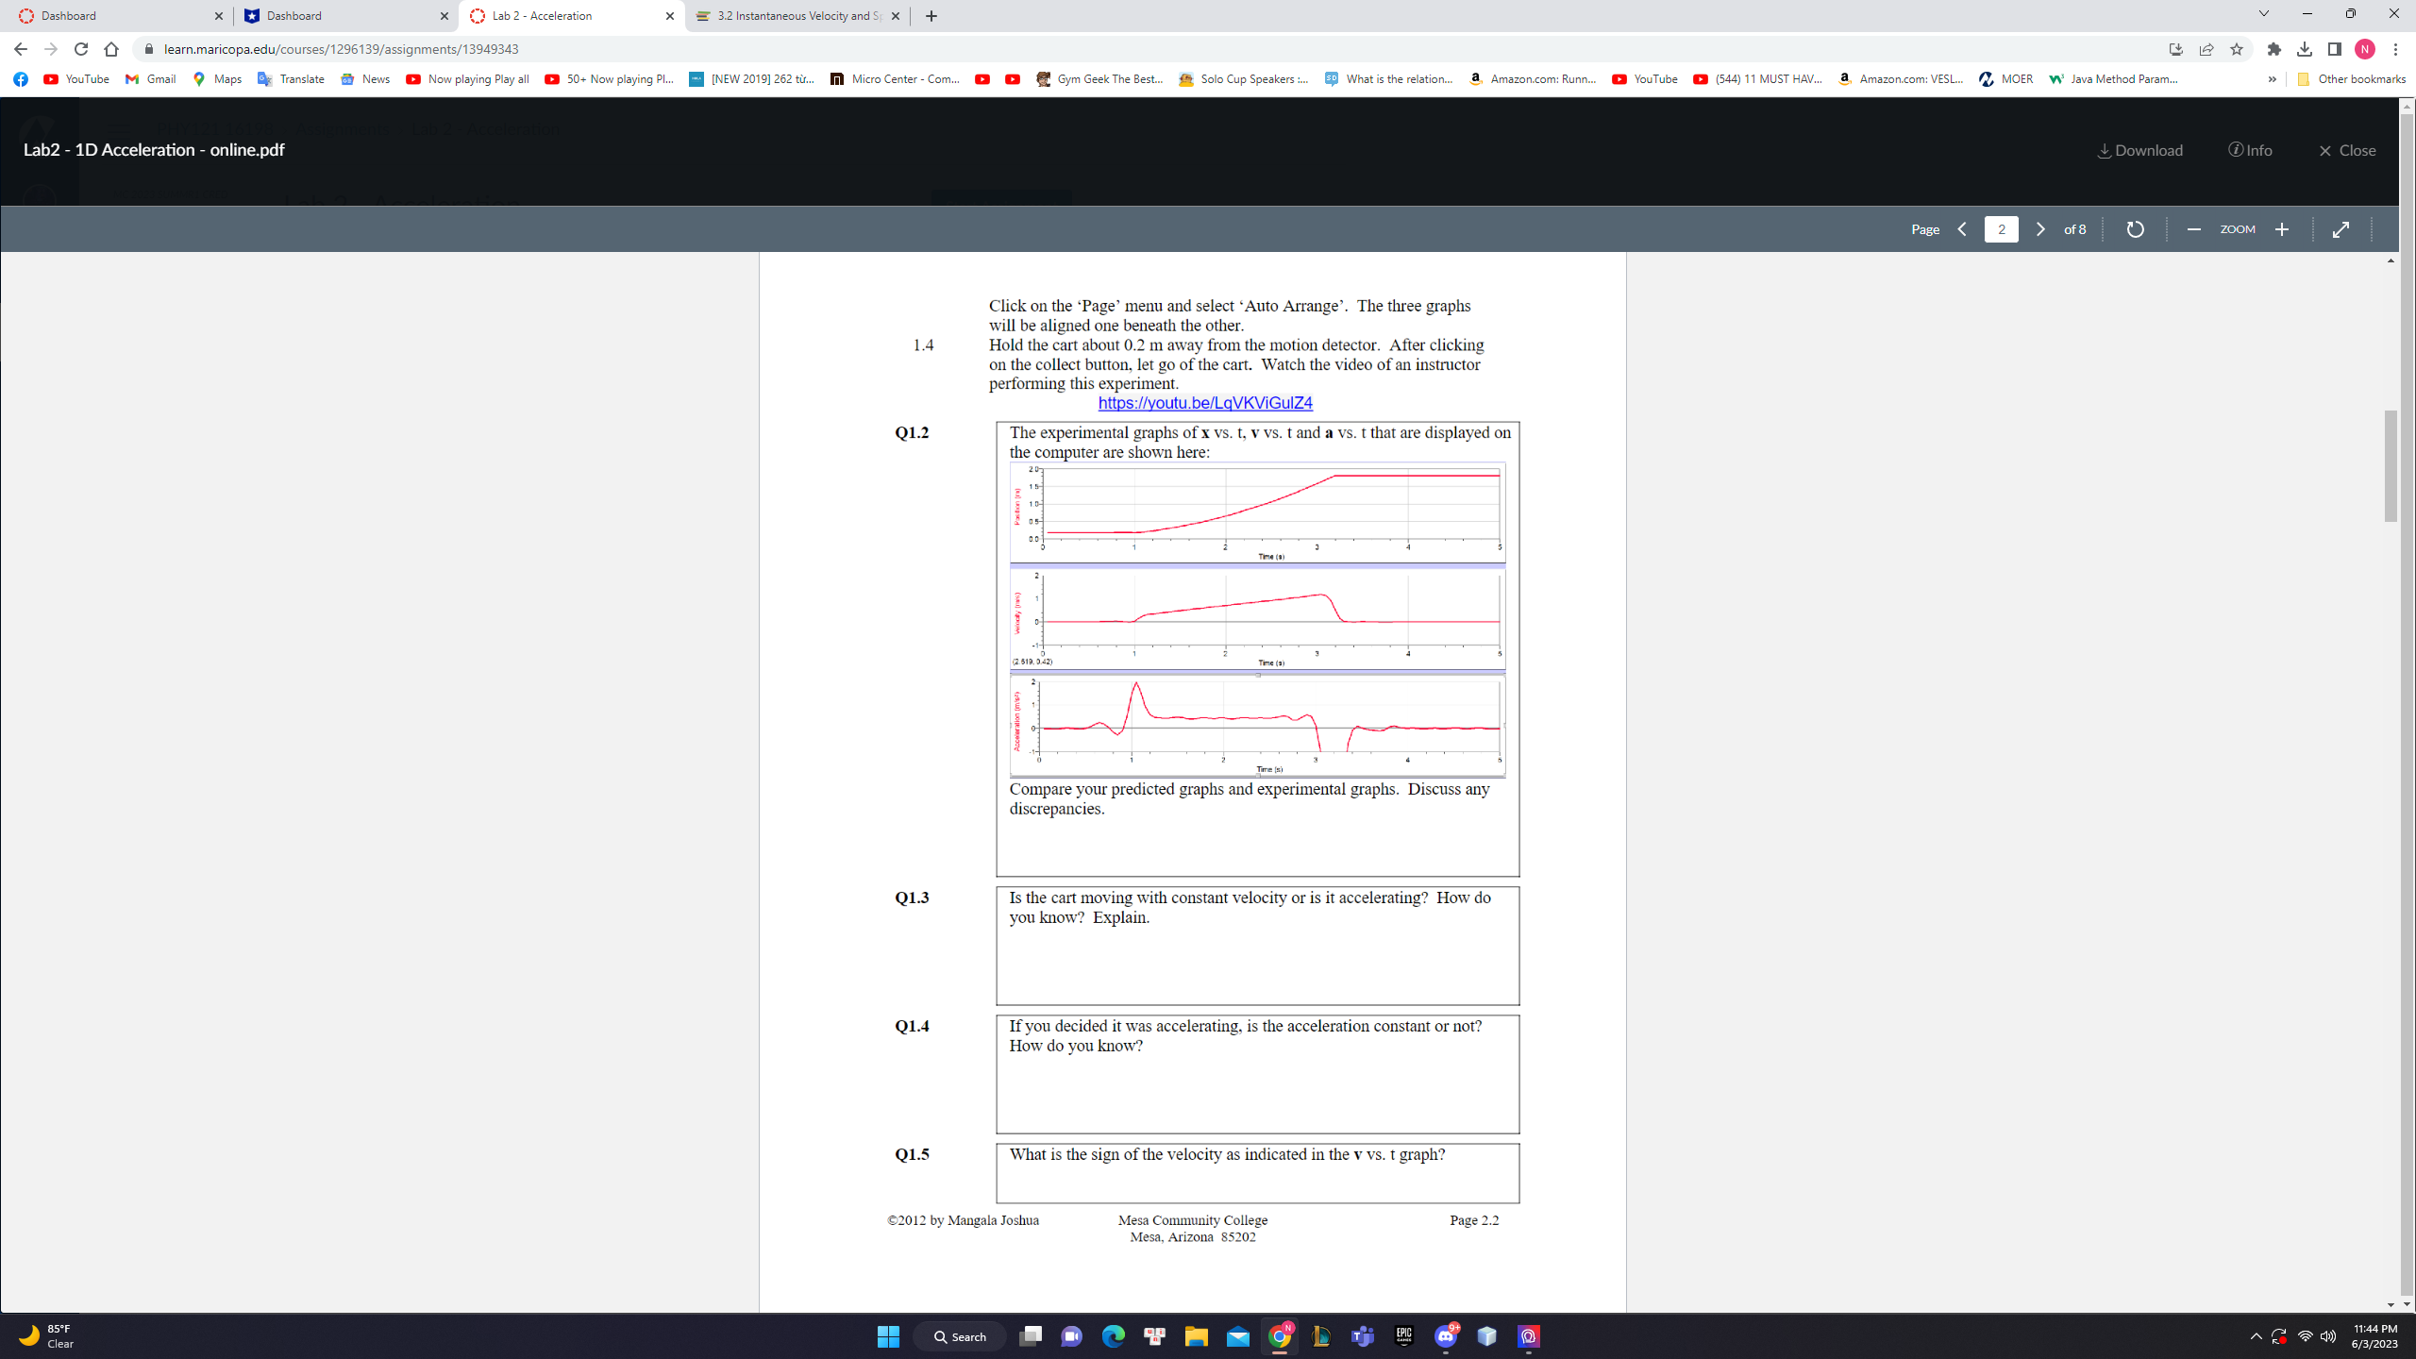Click the PDF vertical scrollbar thumb

[2391, 464]
